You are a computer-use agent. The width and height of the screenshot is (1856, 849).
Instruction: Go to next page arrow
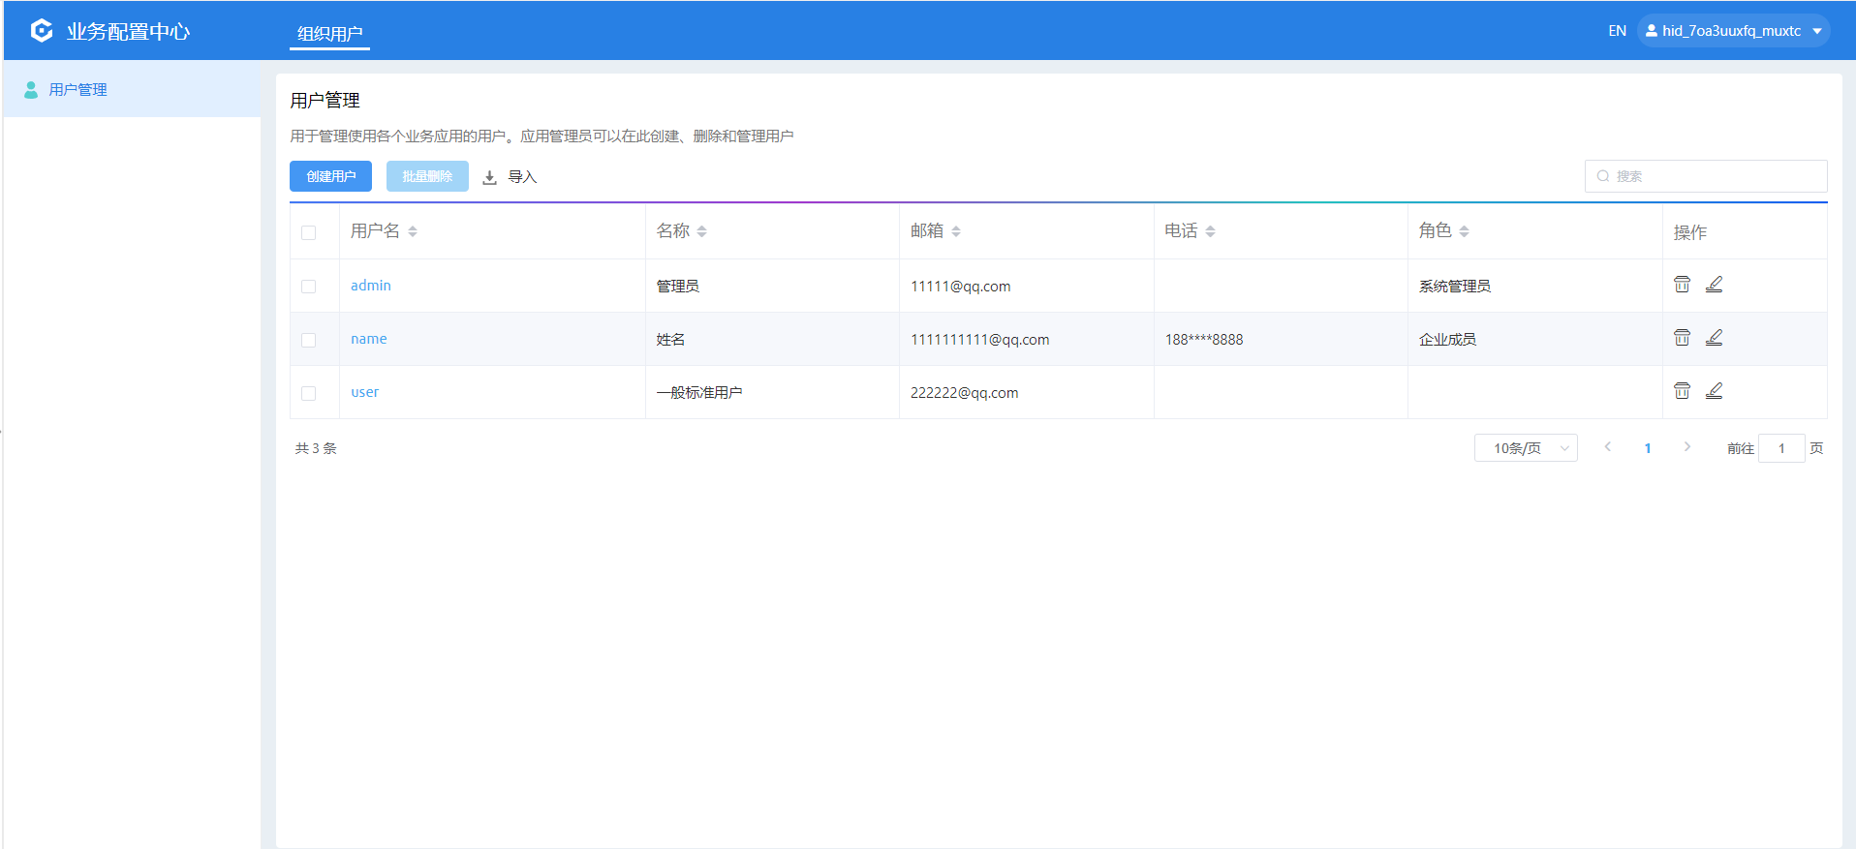[x=1687, y=447]
